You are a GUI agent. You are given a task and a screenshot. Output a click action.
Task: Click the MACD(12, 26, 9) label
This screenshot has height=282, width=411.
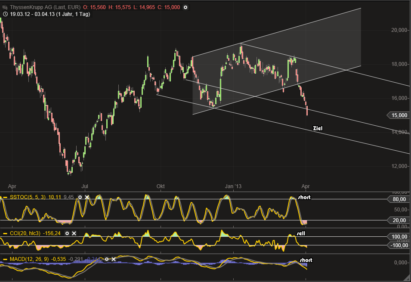pyautogui.click(x=29, y=259)
